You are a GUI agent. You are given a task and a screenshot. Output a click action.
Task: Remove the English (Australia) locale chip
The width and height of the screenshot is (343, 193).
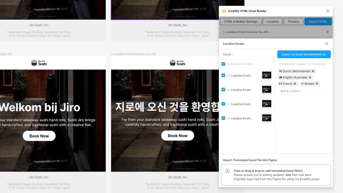[x=310, y=77]
